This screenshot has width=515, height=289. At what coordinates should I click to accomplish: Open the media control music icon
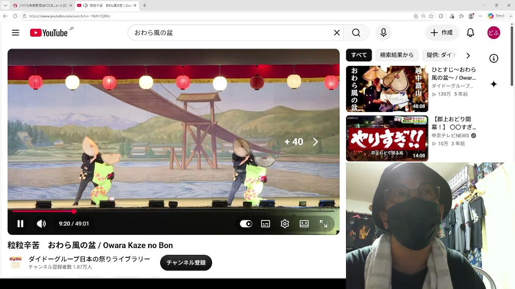[x=452, y=16]
